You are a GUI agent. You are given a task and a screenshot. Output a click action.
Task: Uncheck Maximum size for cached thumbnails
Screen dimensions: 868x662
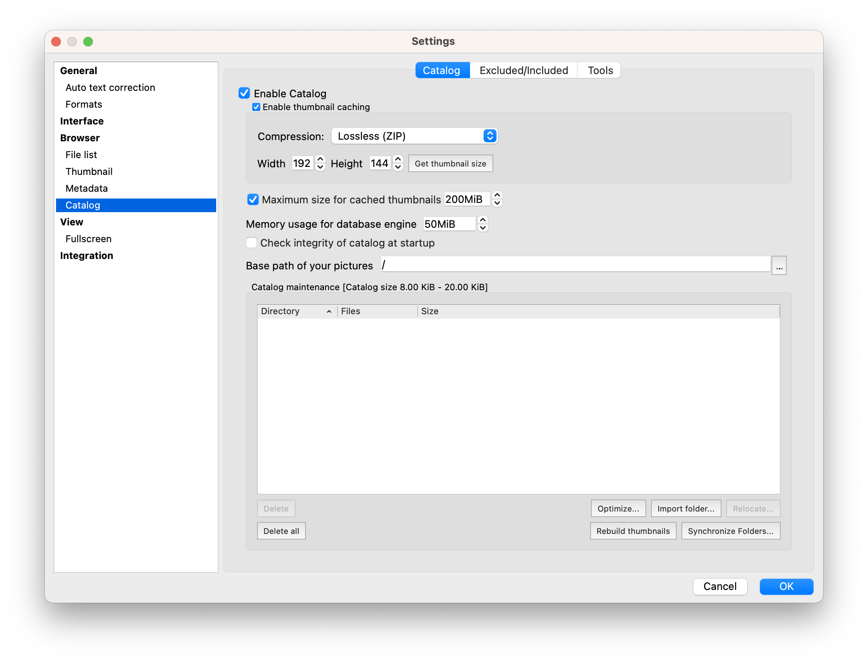(253, 199)
